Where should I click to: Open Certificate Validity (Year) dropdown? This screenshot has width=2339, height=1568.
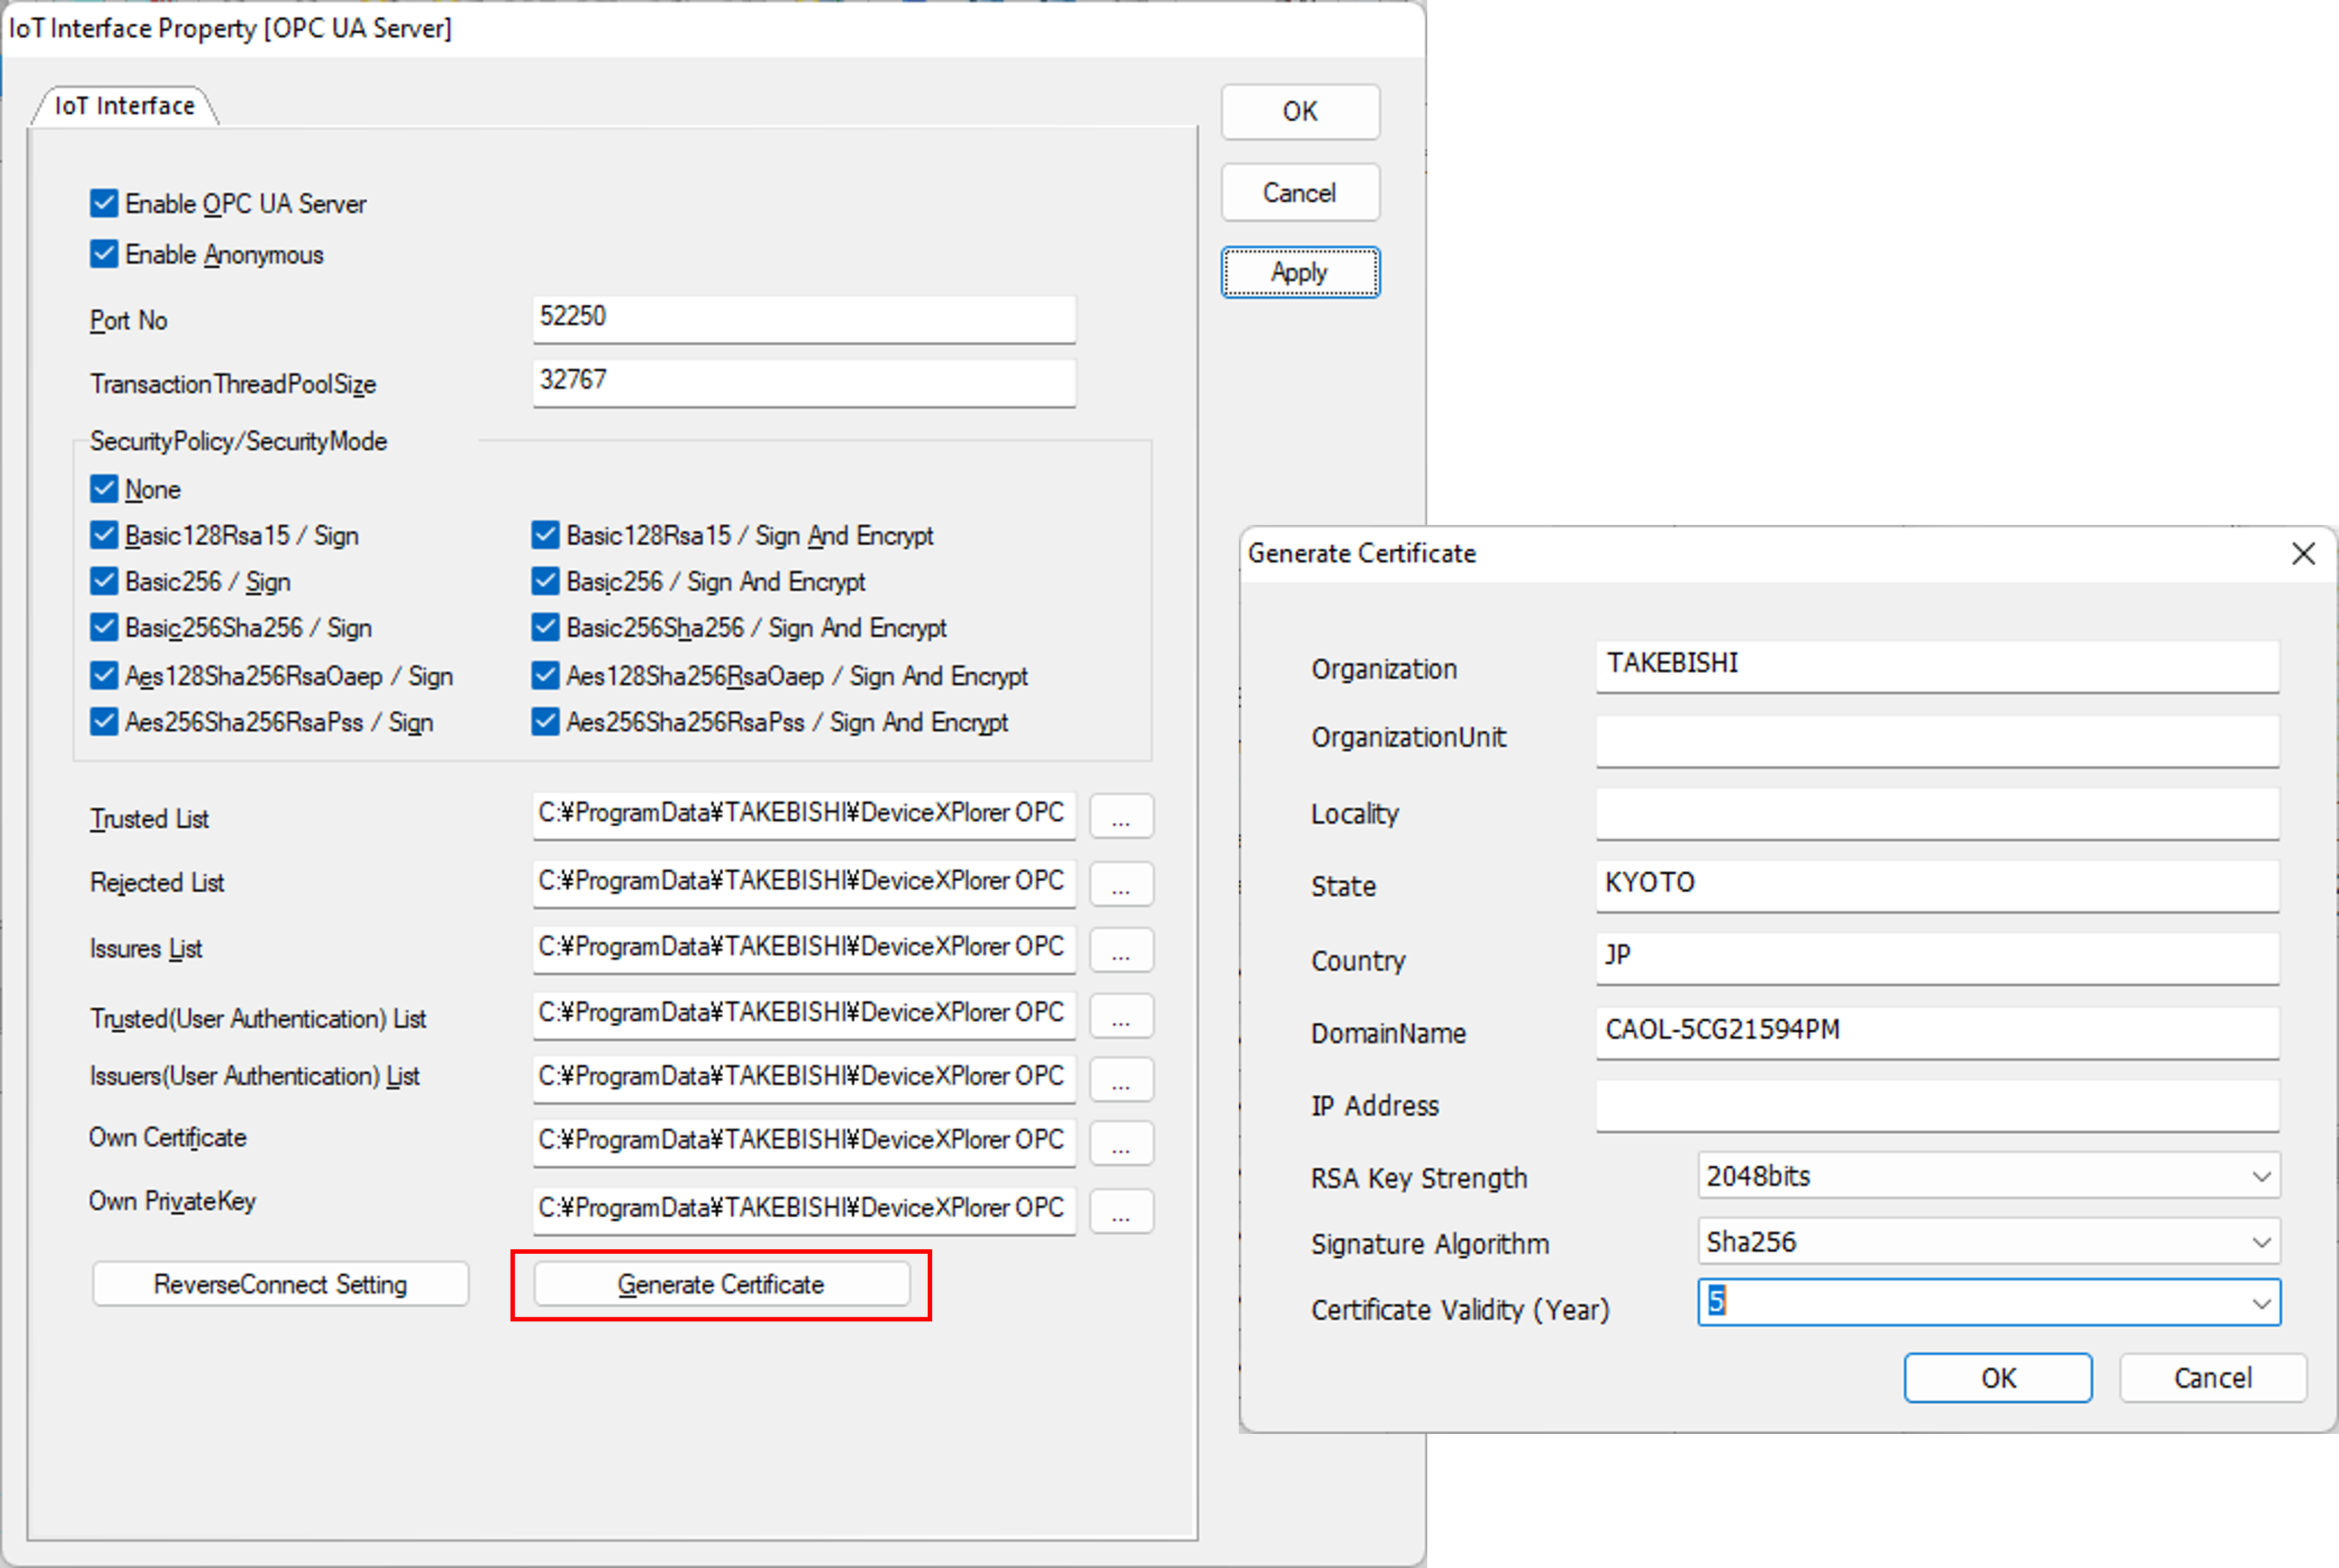click(x=2261, y=1304)
